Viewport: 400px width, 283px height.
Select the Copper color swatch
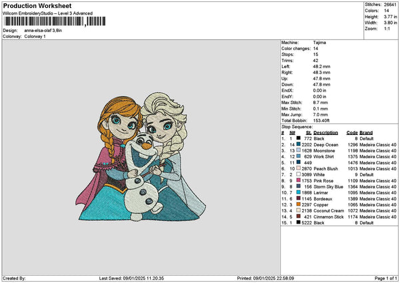point(298,204)
